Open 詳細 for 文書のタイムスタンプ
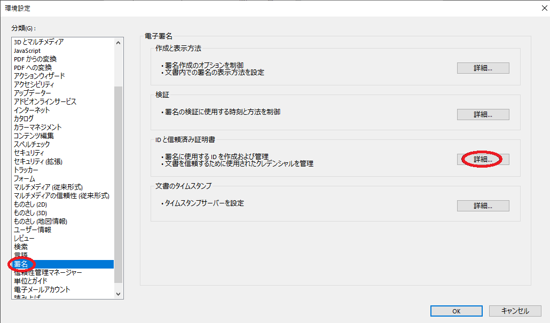Image resolution: width=550 pixels, height=323 pixels. click(x=483, y=206)
